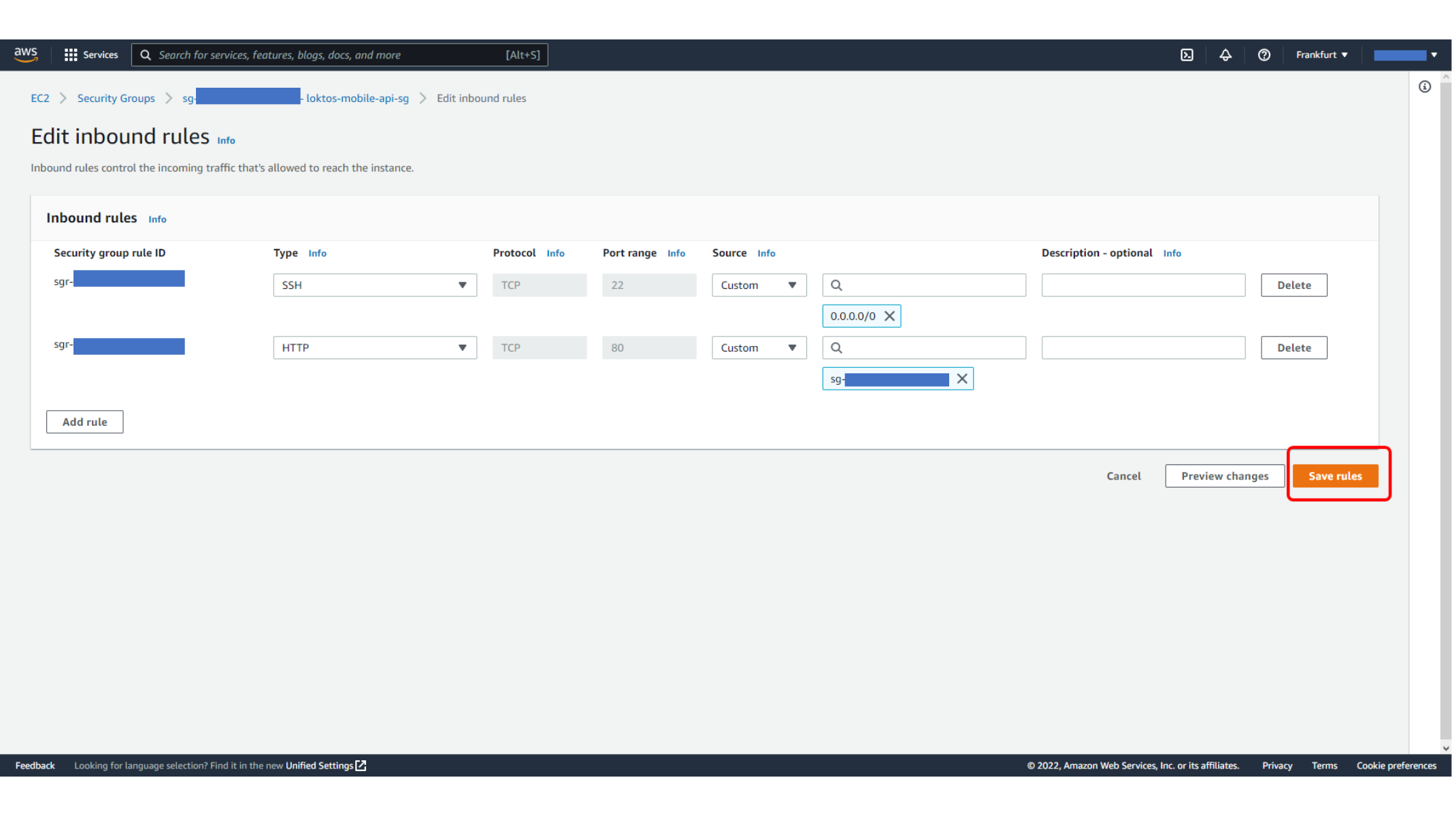Image resolution: width=1452 pixels, height=816 pixels.
Task: Open Source Custom dropdown for SSH rule
Action: tap(759, 285)
